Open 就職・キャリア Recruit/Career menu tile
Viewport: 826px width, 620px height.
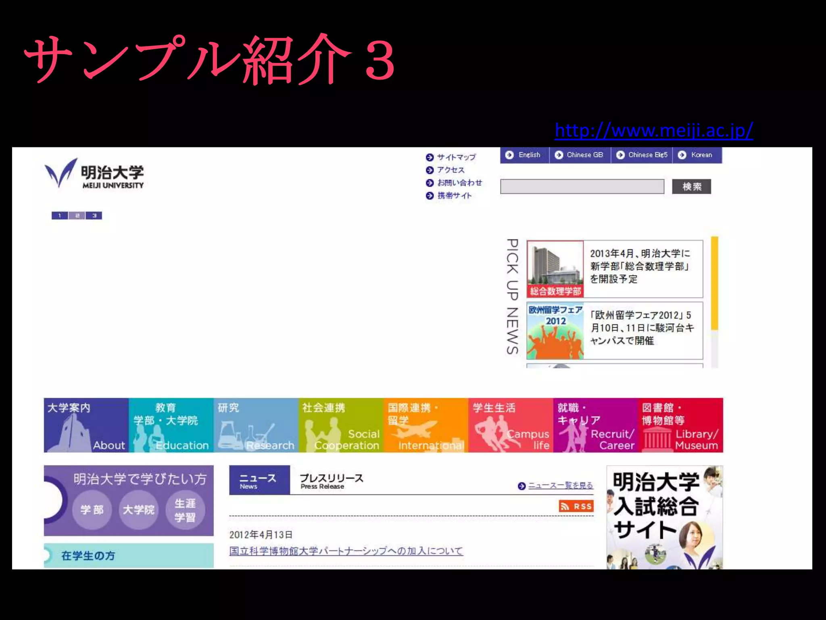click(596, 425)
